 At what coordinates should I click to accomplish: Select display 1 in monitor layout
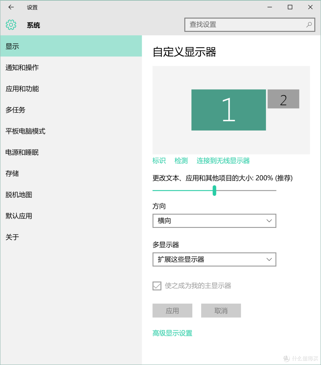tap(229, 110)
